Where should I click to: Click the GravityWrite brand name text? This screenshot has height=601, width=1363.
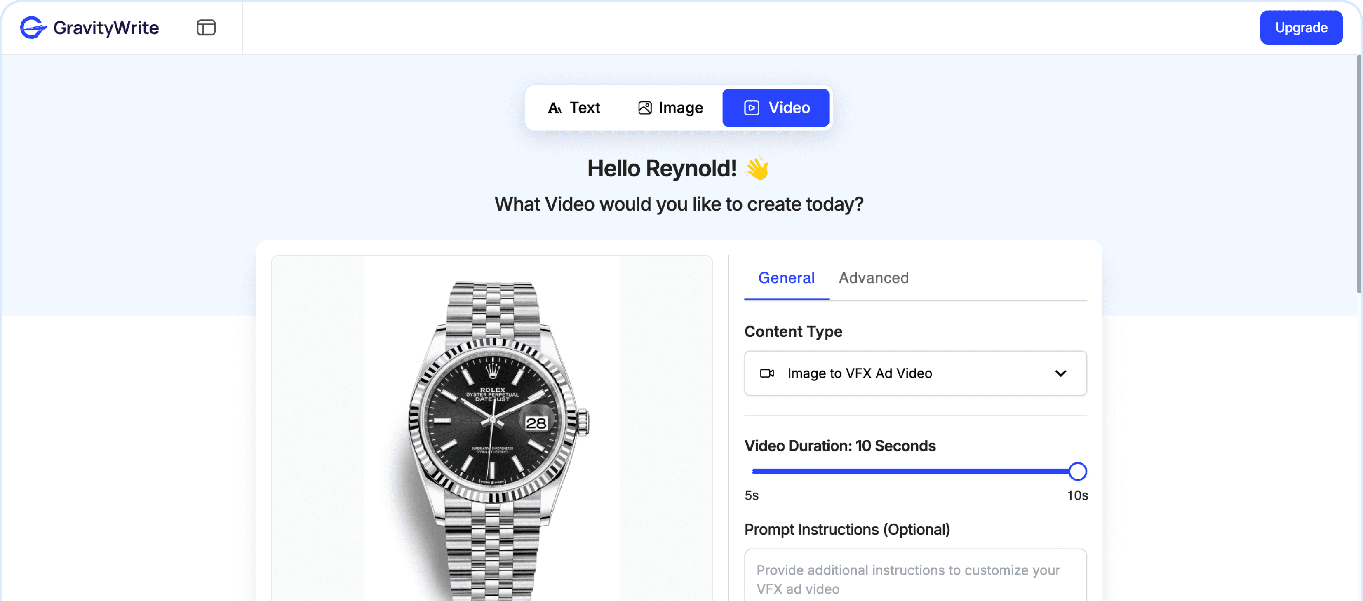106,28
